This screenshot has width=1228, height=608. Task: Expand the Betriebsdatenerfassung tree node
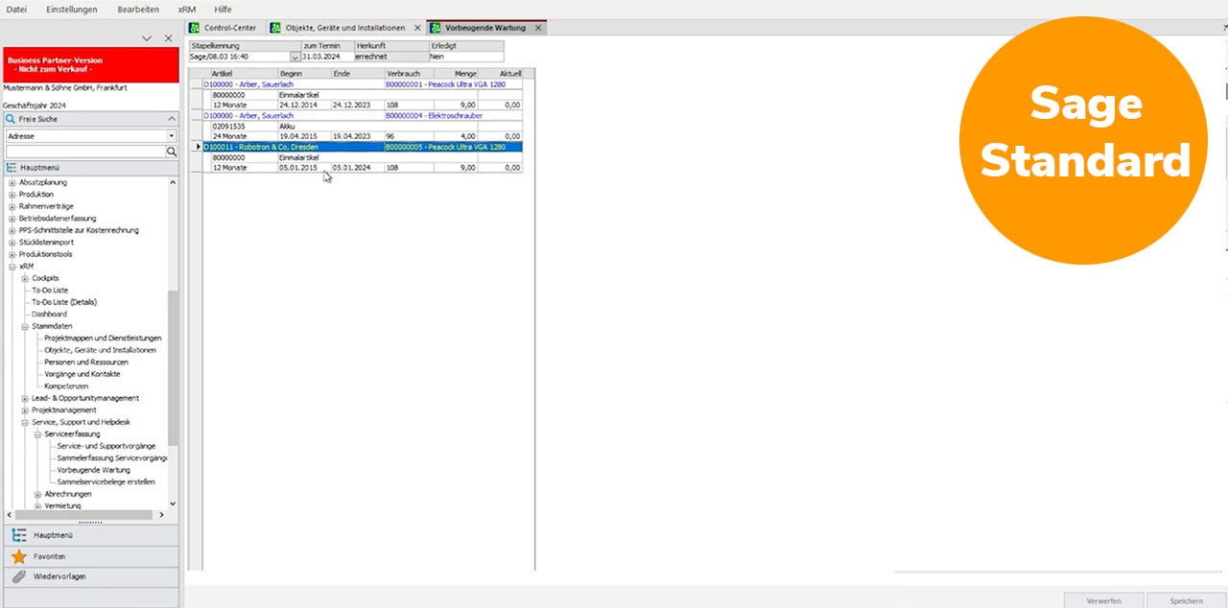(12, 219)
